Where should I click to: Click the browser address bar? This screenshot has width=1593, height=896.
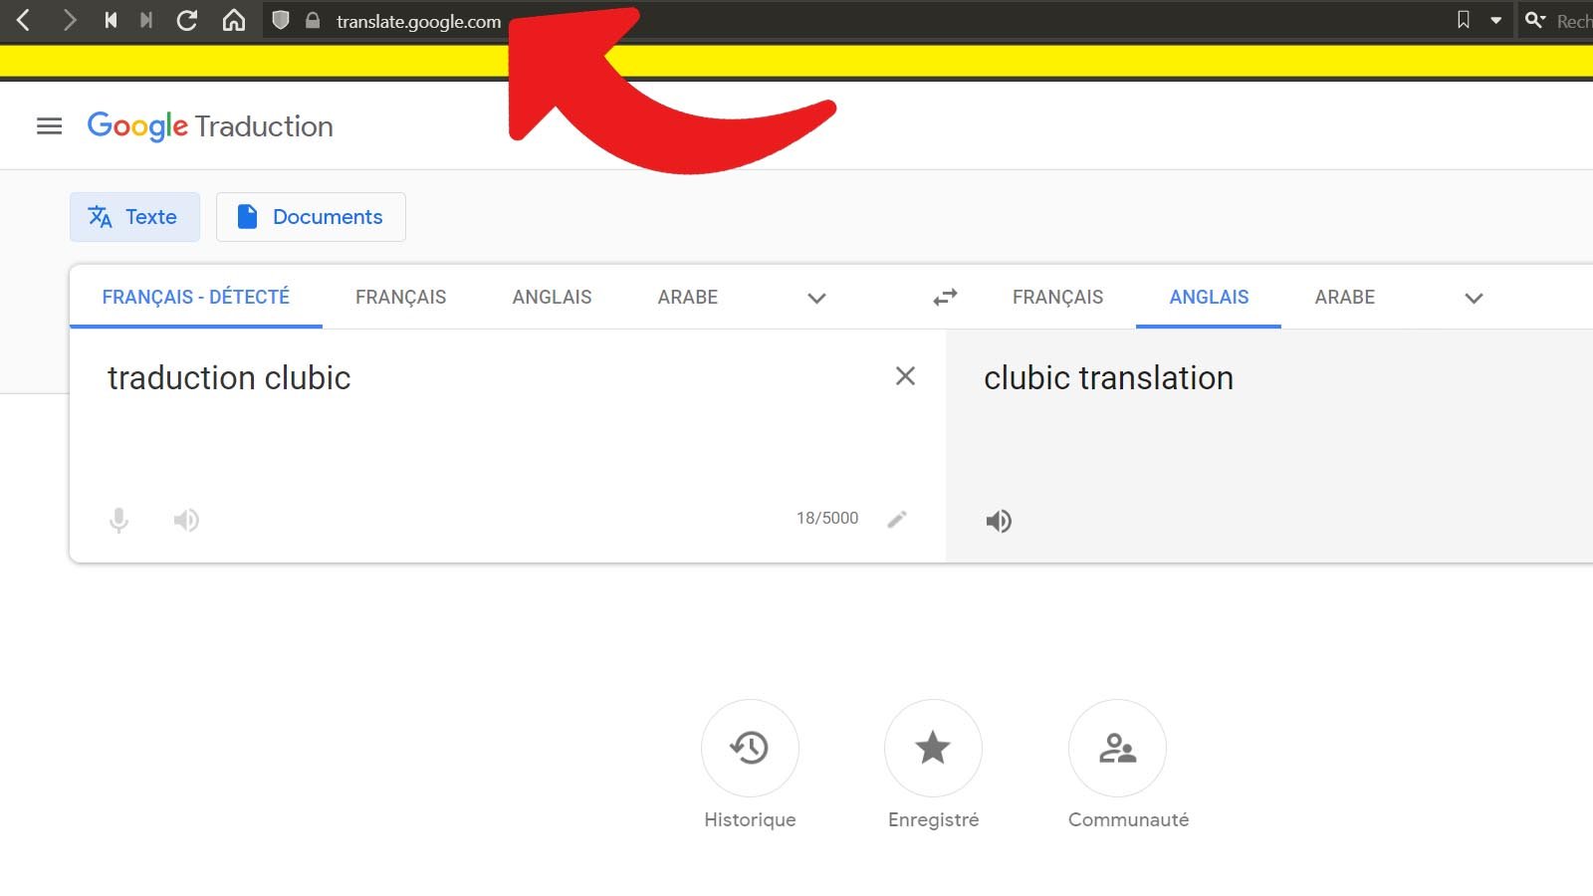(x=418, y=21)
